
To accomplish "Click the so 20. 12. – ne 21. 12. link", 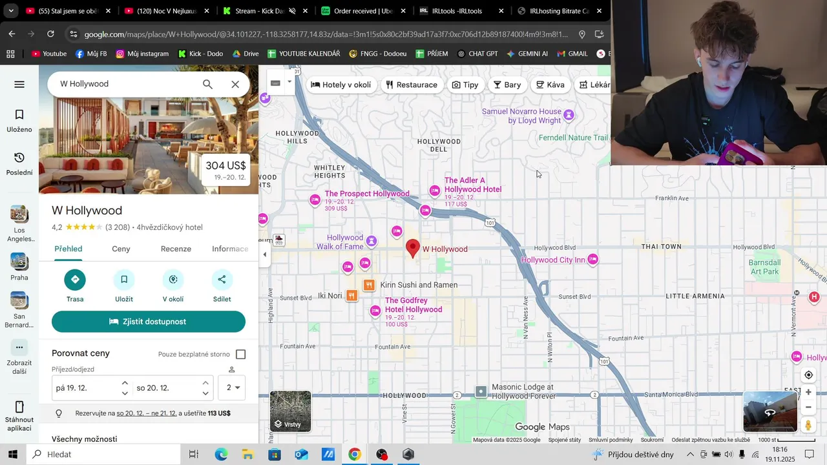I will pos(147,413).
